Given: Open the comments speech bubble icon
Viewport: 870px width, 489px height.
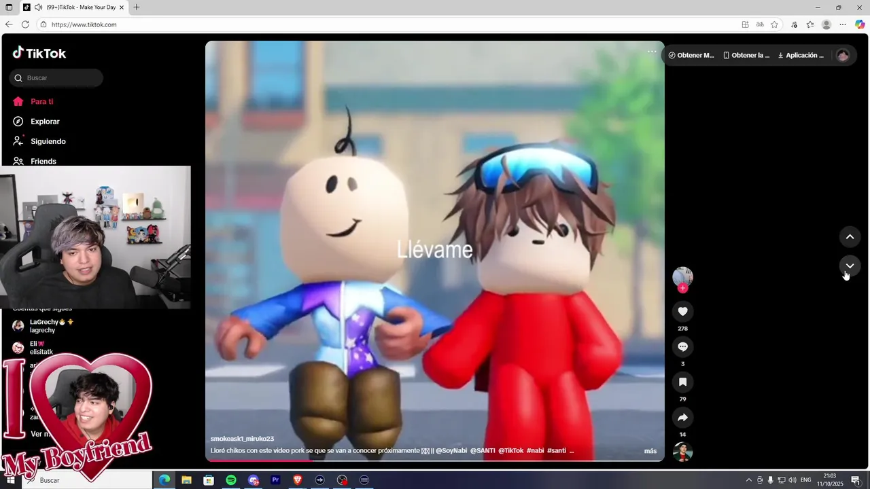Looking at the screenshot, I should pyautogui.click(x=682, y=346).
